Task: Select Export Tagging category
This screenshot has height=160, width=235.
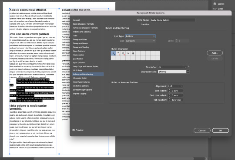Action: click(x=80, y=94)
